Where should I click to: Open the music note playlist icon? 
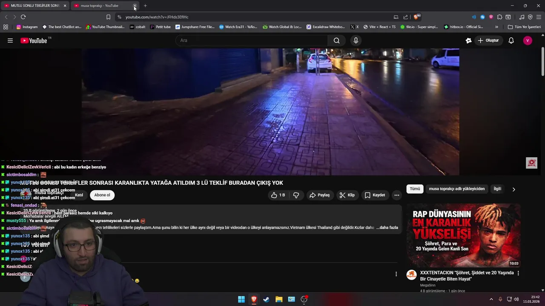coord(522,17)
